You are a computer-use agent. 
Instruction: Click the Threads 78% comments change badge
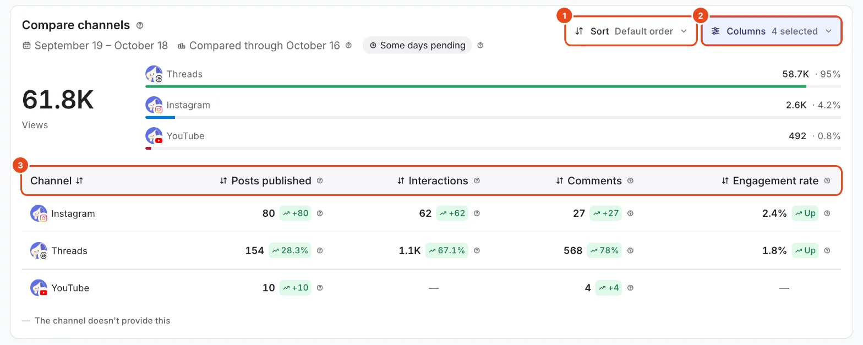point(604,251)
